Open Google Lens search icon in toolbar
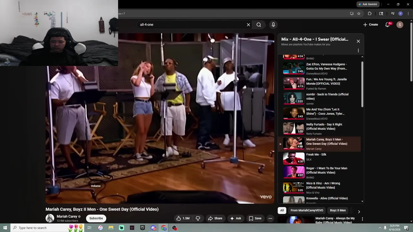Screen dimensions: 413x232 381,14
